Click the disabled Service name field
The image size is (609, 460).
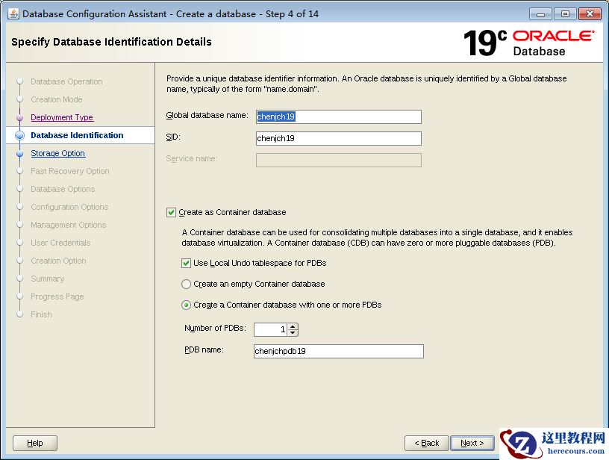[x=339, y=160]
